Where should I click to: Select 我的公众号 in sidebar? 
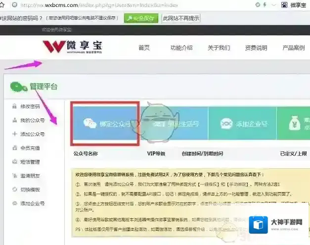pyautogui.click(x=33, y=120)
